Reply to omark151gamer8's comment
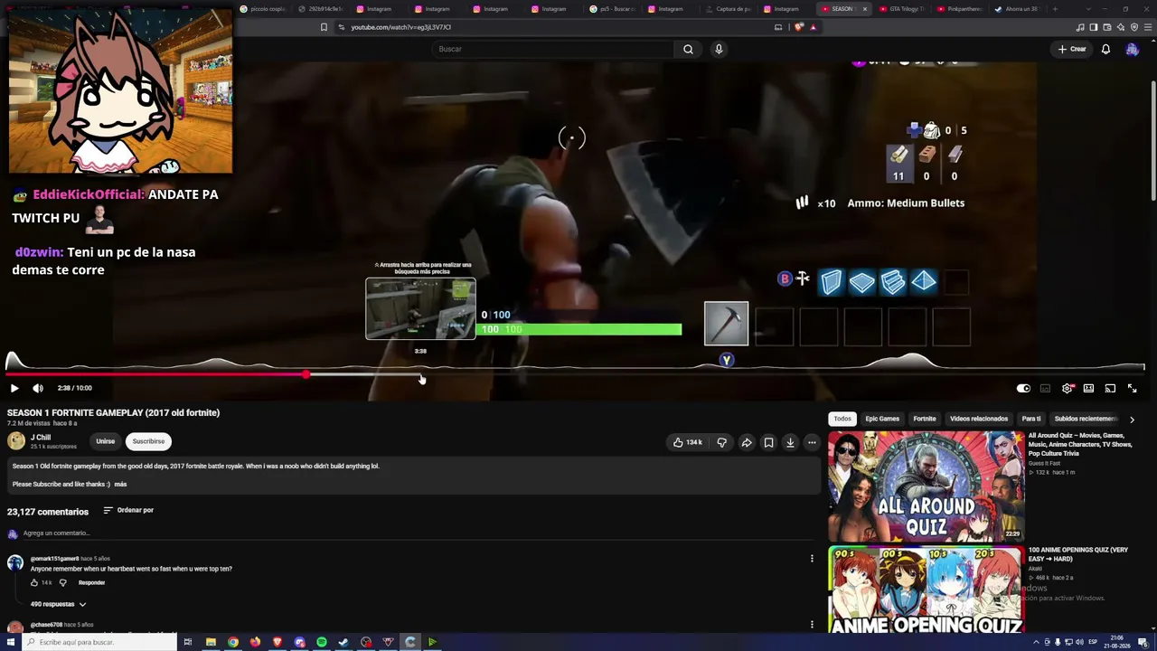Viewport: 1157px width, 651px height. 91,583
